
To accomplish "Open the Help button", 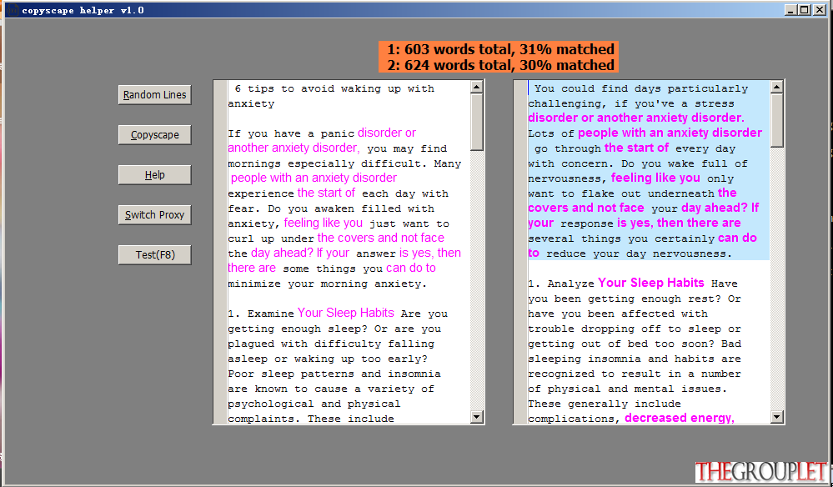I will pyautogui.click(x=154, y=175).
